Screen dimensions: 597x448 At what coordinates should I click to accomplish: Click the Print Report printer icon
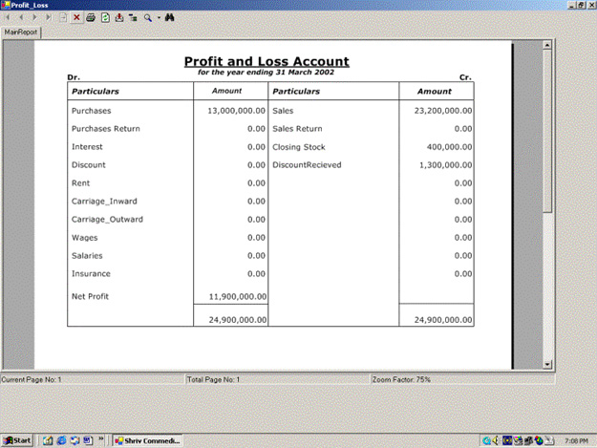pos(91,17)
